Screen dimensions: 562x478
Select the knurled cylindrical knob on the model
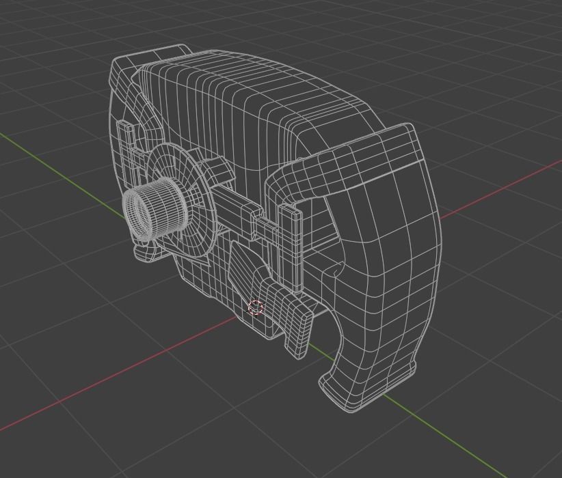[x=155, y=208]
